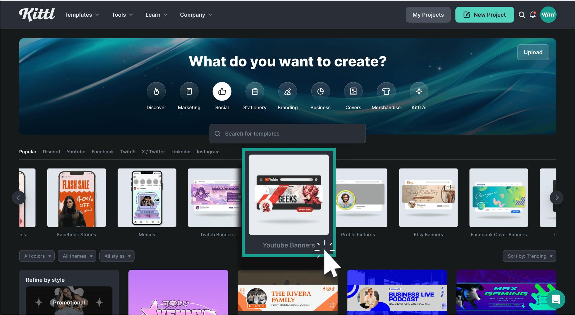
Task: Open the Branding templates icon
Action: coord(287,91)
